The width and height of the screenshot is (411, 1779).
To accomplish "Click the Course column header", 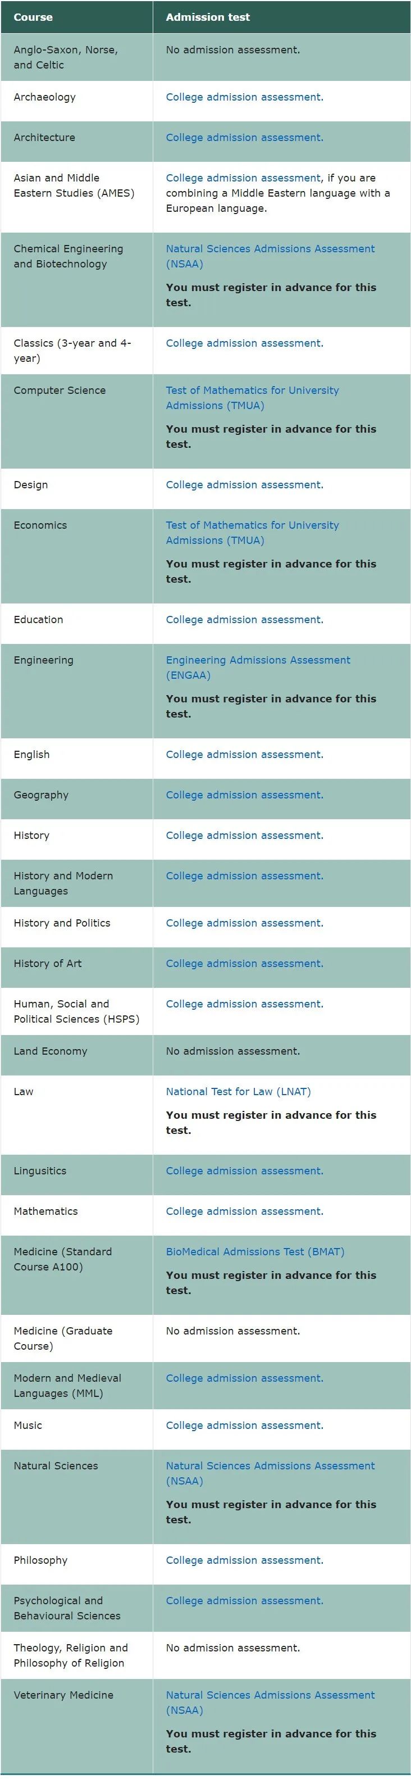I will (x=33, y=17).
